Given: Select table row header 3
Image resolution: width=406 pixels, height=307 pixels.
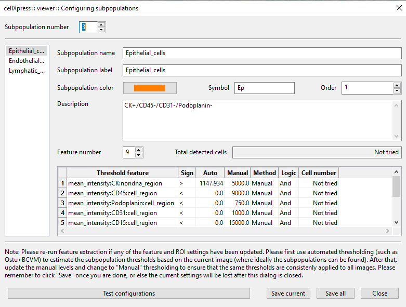Looking at the screenshot, I should point(62,203).
